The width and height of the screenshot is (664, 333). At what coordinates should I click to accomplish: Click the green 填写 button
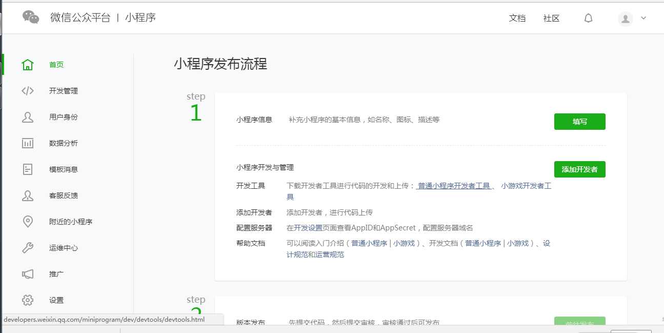click(x=580, y=122)
